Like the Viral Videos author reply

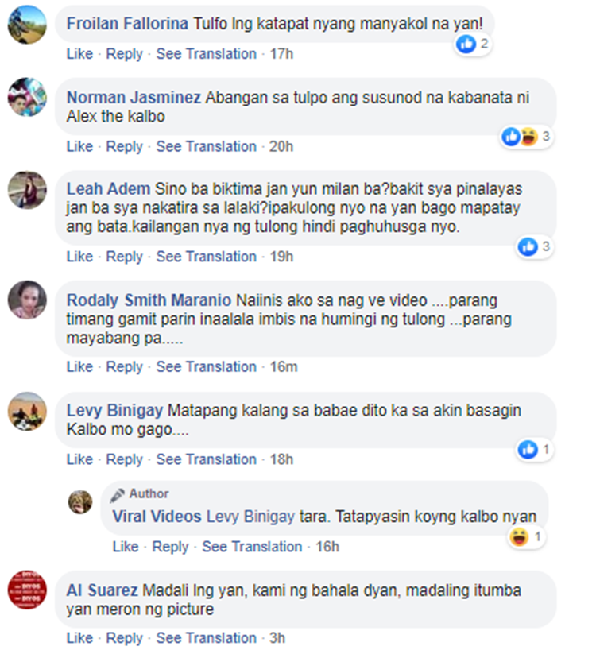tap(126, 547)
